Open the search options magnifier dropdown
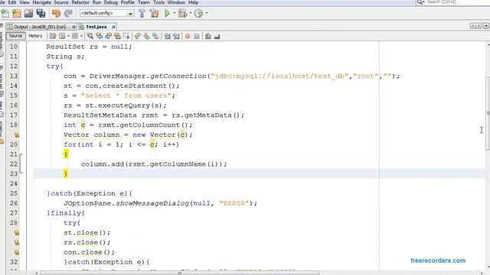The image size is (490, 275). coord(420,2)
